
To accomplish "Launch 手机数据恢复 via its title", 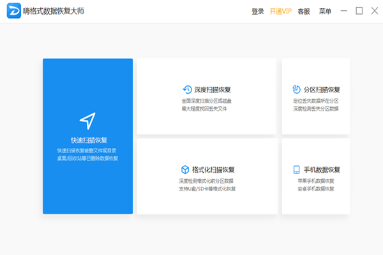I will click(x=321, y=170).
